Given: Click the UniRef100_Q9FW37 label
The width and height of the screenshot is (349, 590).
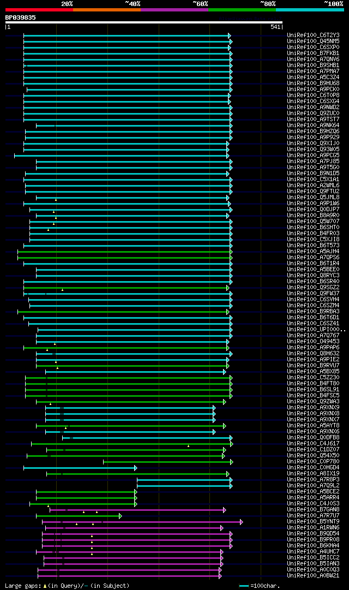Looking at the screenshot, I should (x=313, y=294).
